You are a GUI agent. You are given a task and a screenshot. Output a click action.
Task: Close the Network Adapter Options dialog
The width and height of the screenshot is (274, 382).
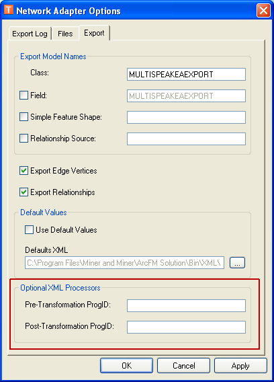263,11
